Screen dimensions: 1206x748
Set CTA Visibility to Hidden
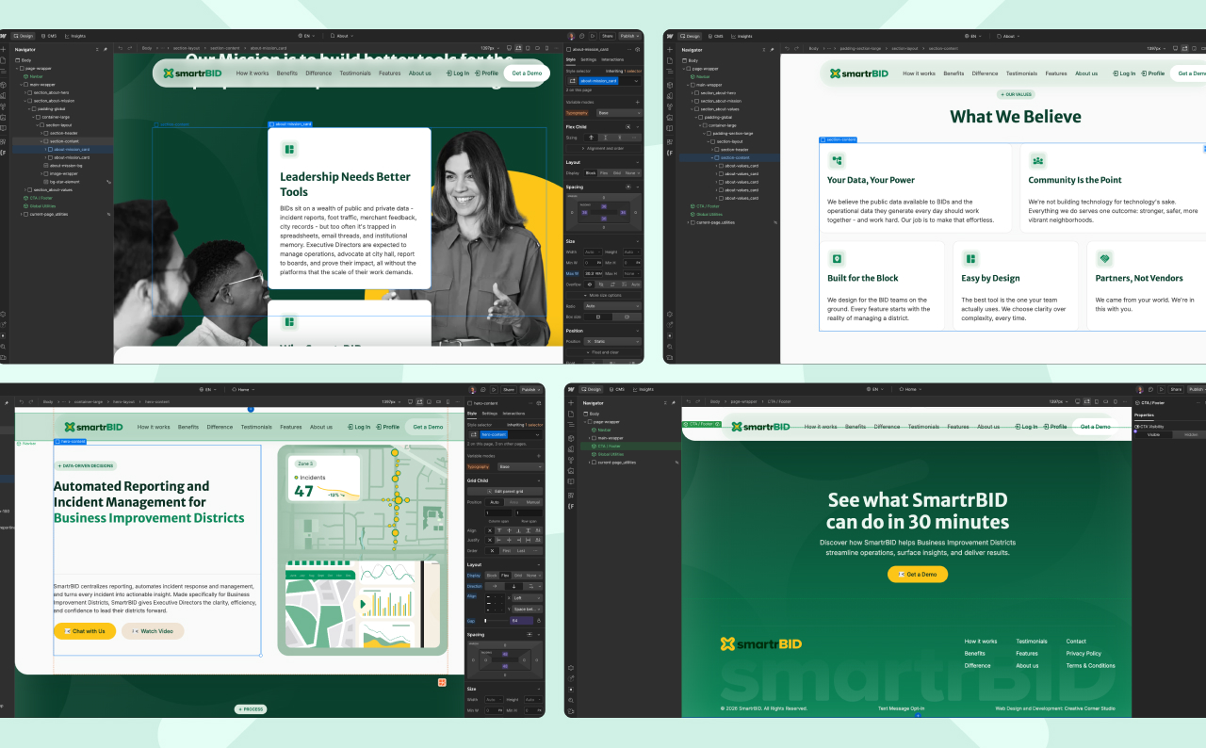pyautogui.click(x=1191, y=434)
